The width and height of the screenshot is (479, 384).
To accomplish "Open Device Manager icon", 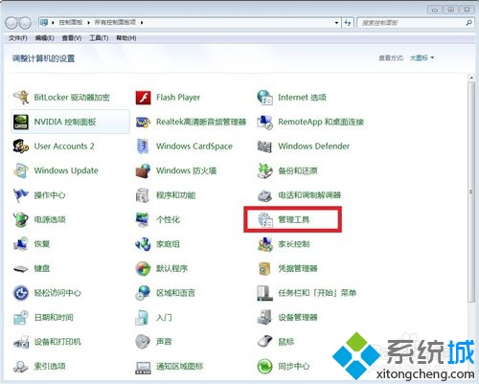I will [x=265, y=318].
